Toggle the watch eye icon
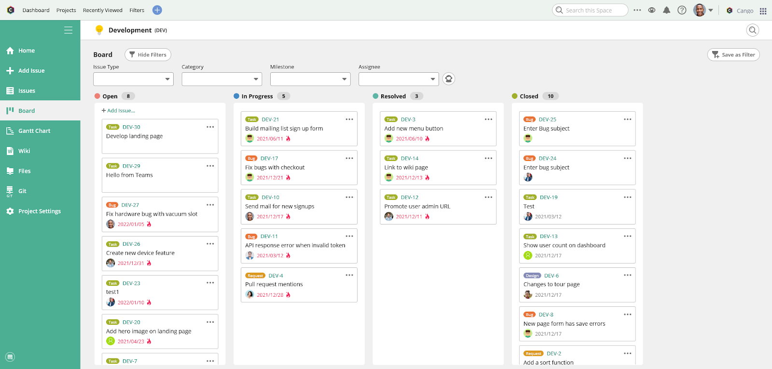The image size is (772, 369). [x=652, y=10]
